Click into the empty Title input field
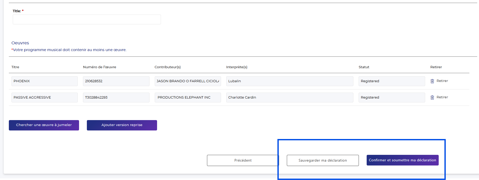This screenshot has height=180, width=479. (87, 19)
